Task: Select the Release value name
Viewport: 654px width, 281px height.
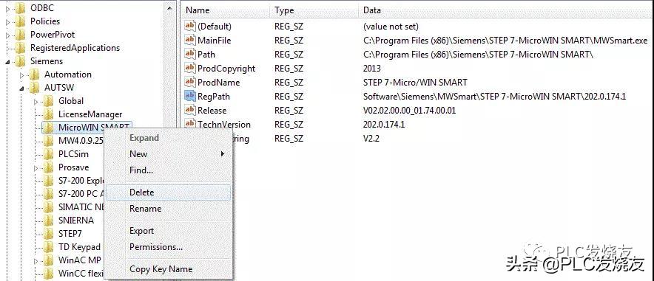Action: click(x=212, y=110)
